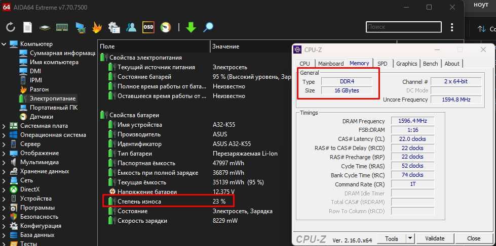Select the Ёмкость при полной зарядке row
This screenshot has height=246, width=496.
196,173
